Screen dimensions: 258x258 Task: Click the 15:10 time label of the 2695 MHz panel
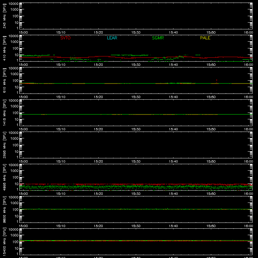click(61, 162)
